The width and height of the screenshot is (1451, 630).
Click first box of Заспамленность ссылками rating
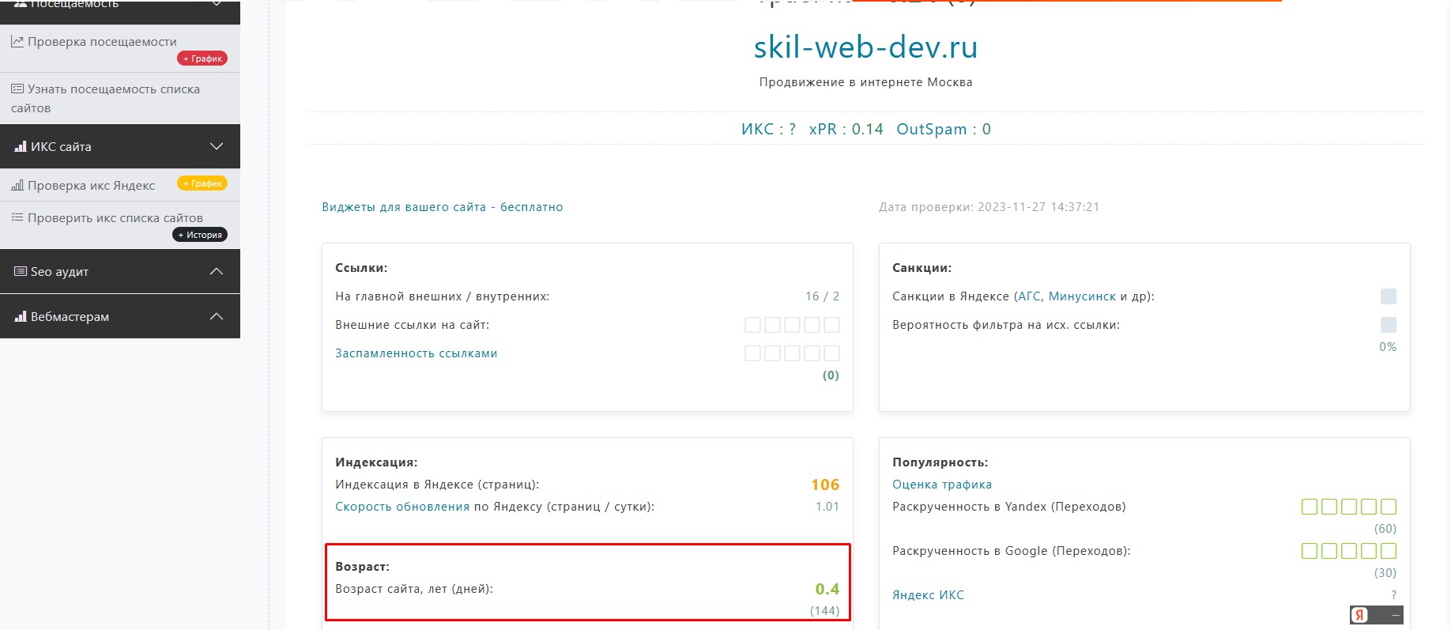tap(752, 353)
